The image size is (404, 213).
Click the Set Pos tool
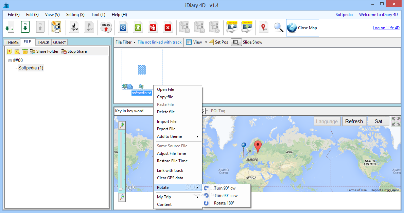tap(218, 42)
